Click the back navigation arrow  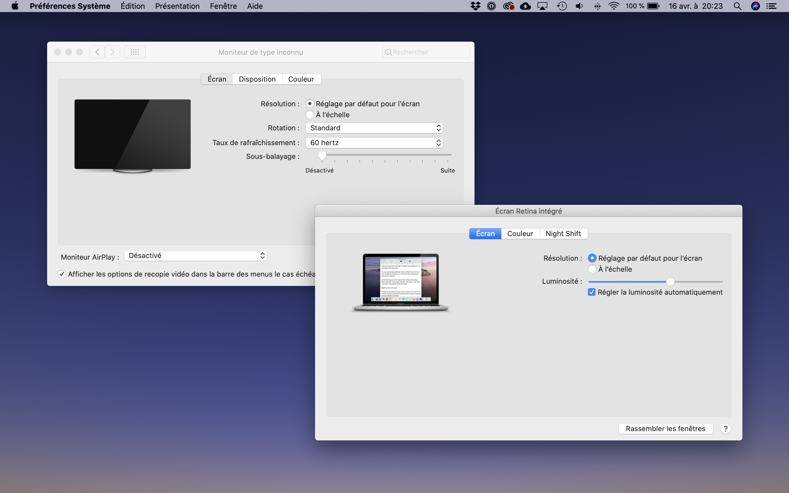[x=97, y=52]
